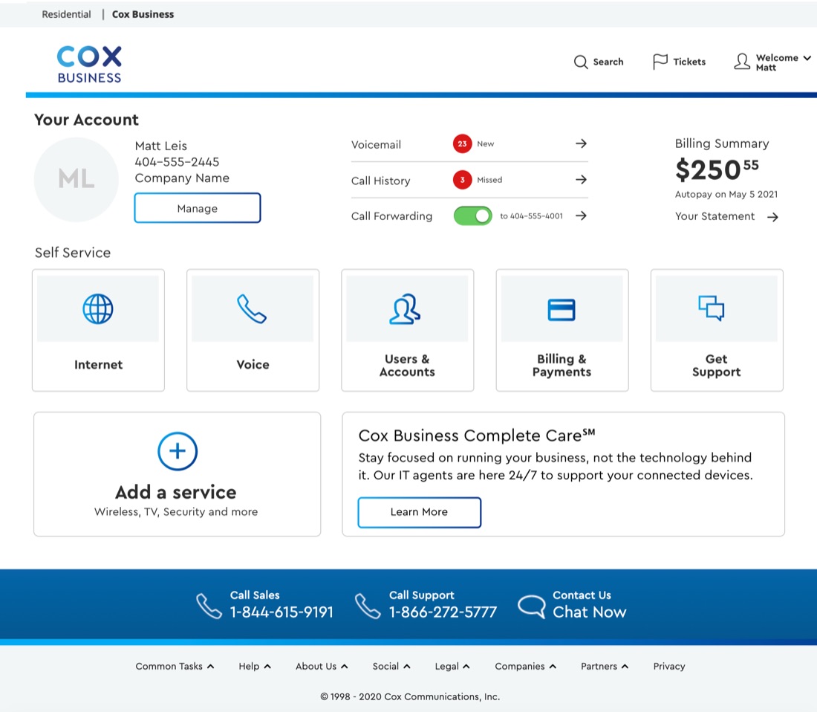Click forwarding number to 404-555-4001
Screen dimensions: 817x712
click(532, 216)
